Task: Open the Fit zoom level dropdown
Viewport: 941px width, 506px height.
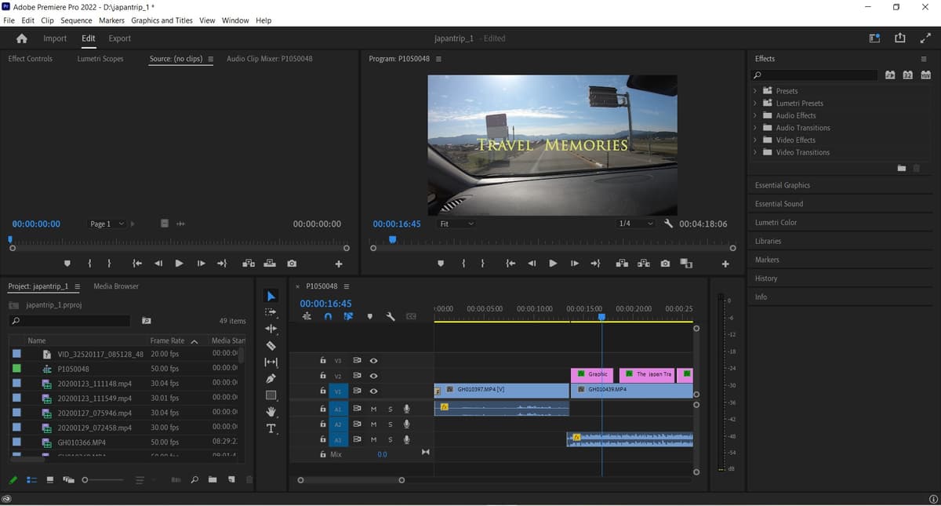Action: pos(456,224)
